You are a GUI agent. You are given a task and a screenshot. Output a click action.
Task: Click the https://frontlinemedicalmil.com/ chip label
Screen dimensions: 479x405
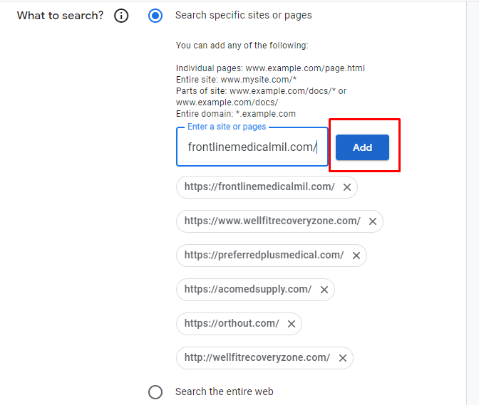259,187
